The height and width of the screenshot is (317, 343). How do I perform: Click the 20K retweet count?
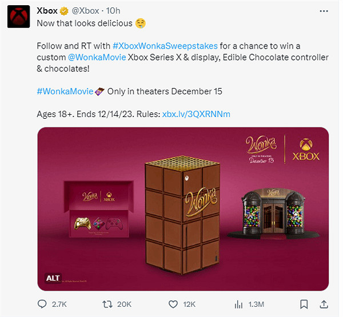click(x=123, y=303)
